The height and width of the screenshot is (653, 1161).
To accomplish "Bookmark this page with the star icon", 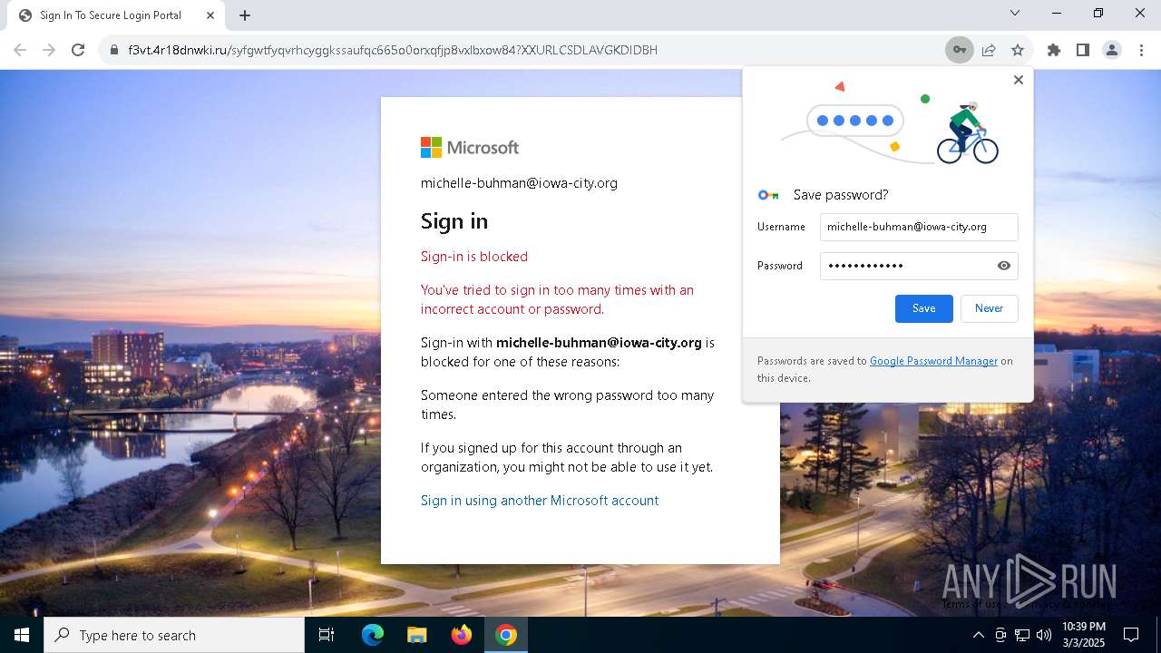I will 1018,50.
